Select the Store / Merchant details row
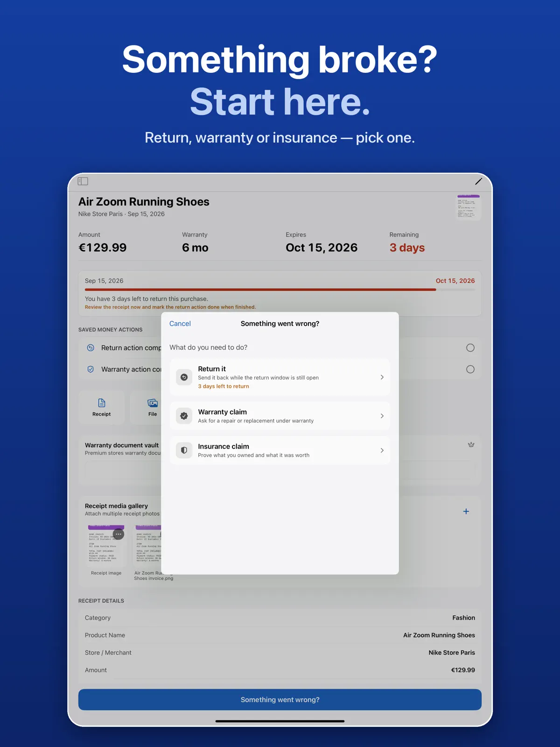This screenshot has height=747, width=560. 280,653
